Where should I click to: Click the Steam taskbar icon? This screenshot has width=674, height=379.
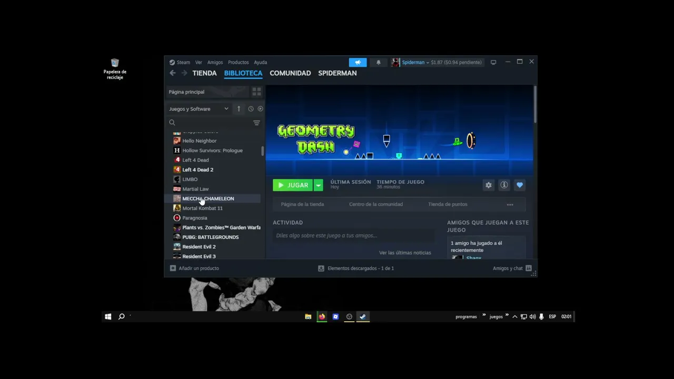(x=363, y=316)
